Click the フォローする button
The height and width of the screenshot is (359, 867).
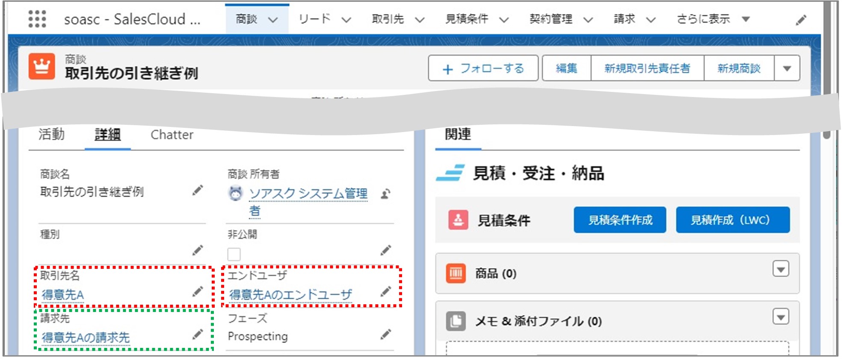pyautogui.click(x=483, y=68)
